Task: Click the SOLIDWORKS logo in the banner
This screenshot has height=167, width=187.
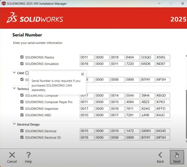Action: click(35, 18)
